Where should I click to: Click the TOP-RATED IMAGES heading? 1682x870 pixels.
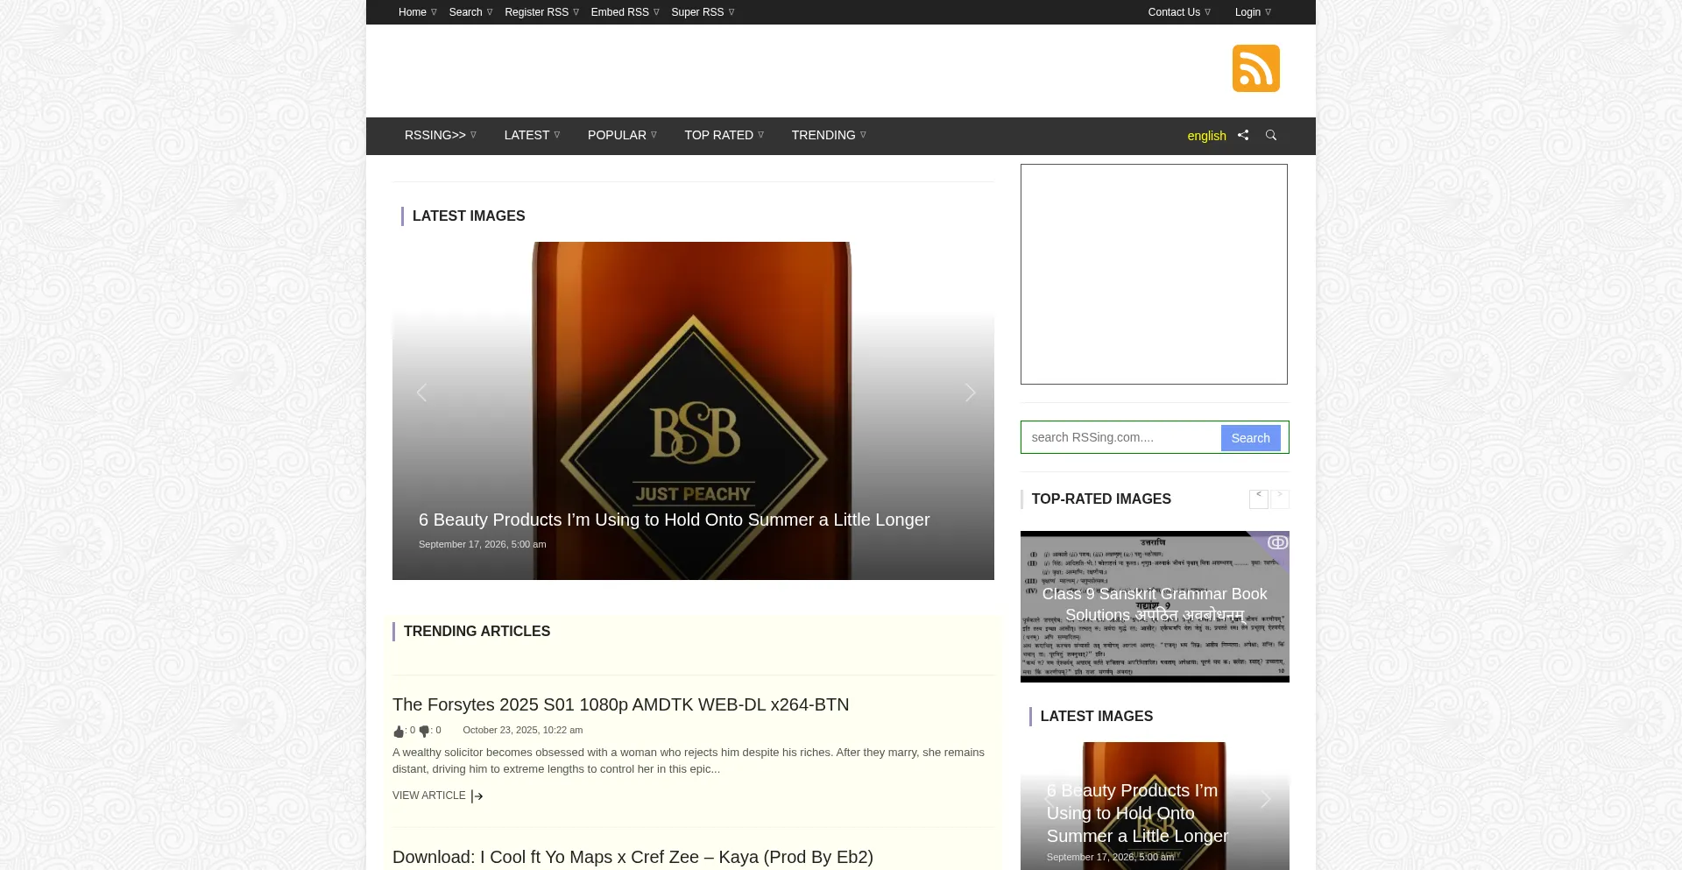(x=1101, y=499)
